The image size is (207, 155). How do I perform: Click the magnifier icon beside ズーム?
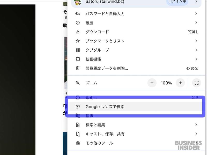78,83
